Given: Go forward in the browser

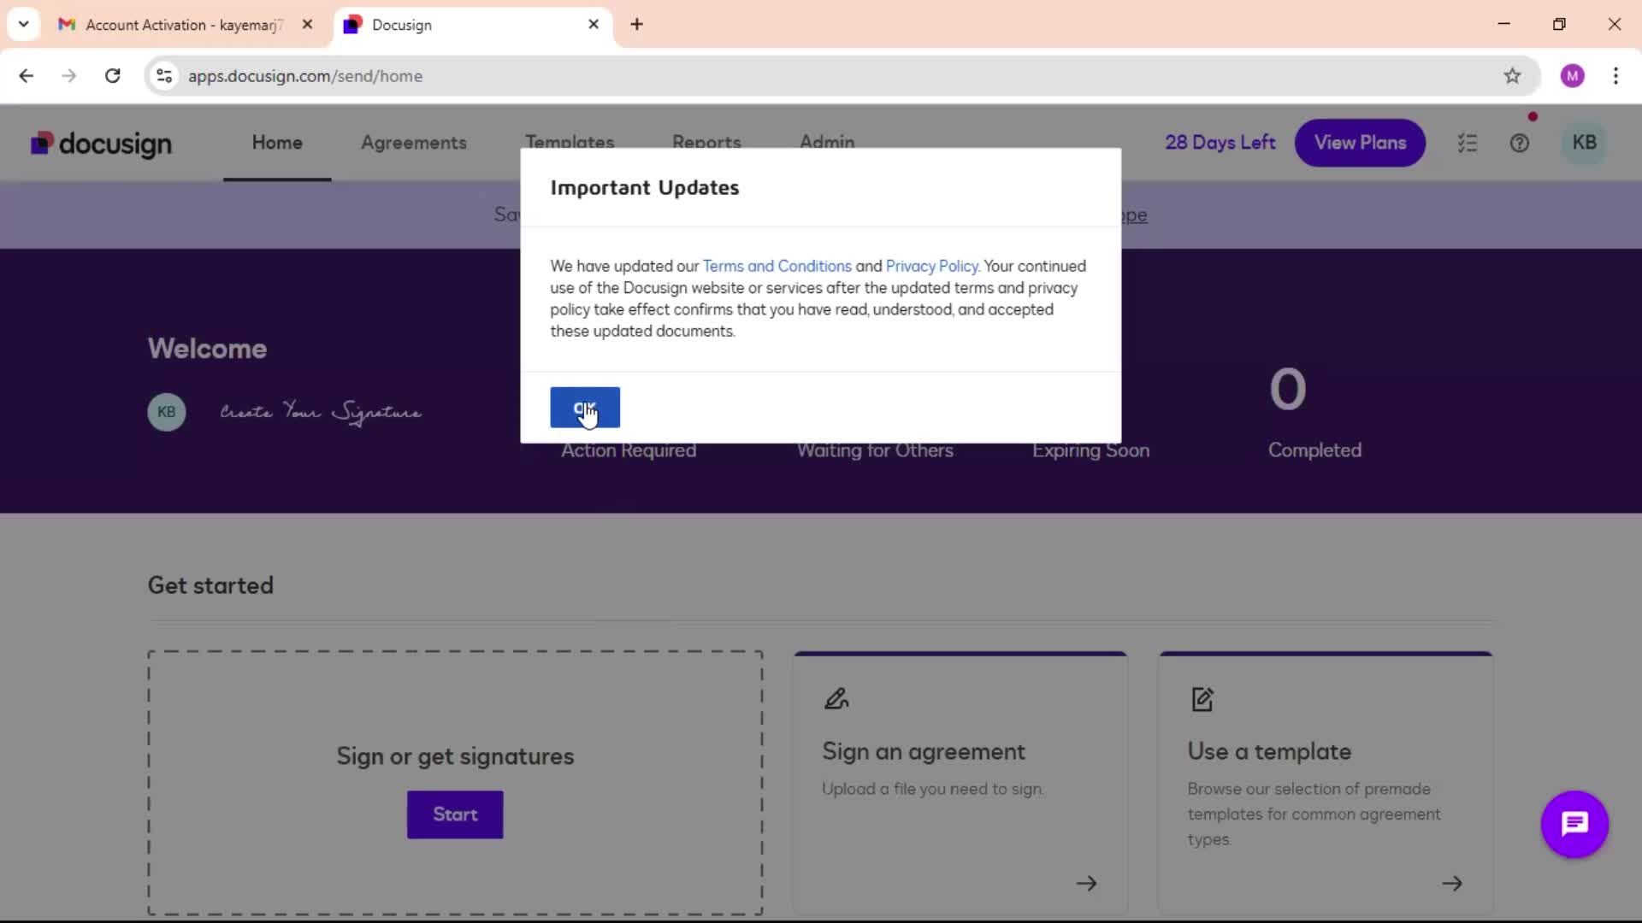Looking at the screenshot, I should click(x=69, y=76).
